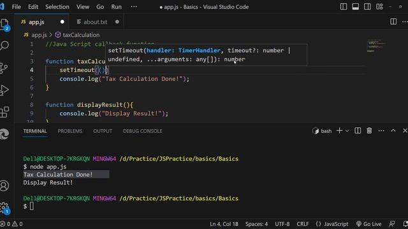Viewport: 408px width, 229px height.
Task: Click the "Display Result!" string in code
Action: click(131, 113)
